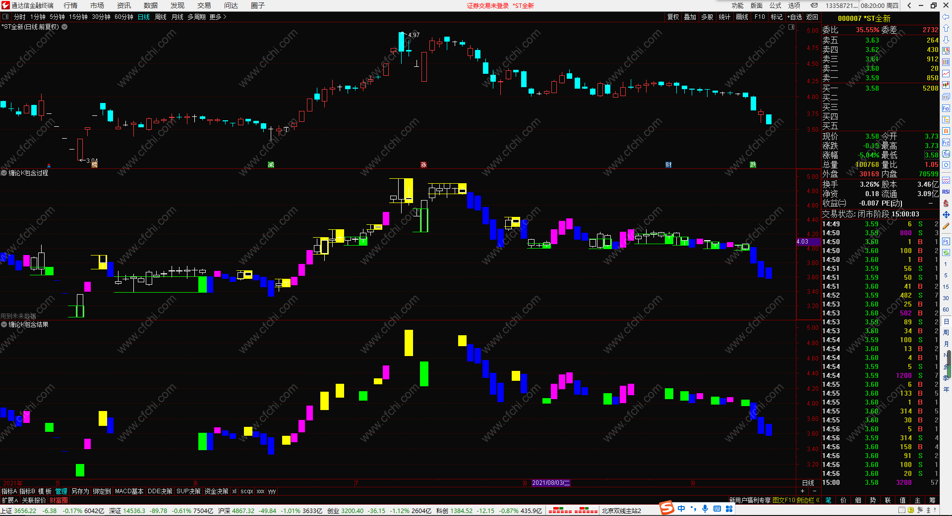Expand the 缠论K包含结果 indicator dropdown
Image resolution: width=952 pixels, height=516 pixels.
coord(4,324)
